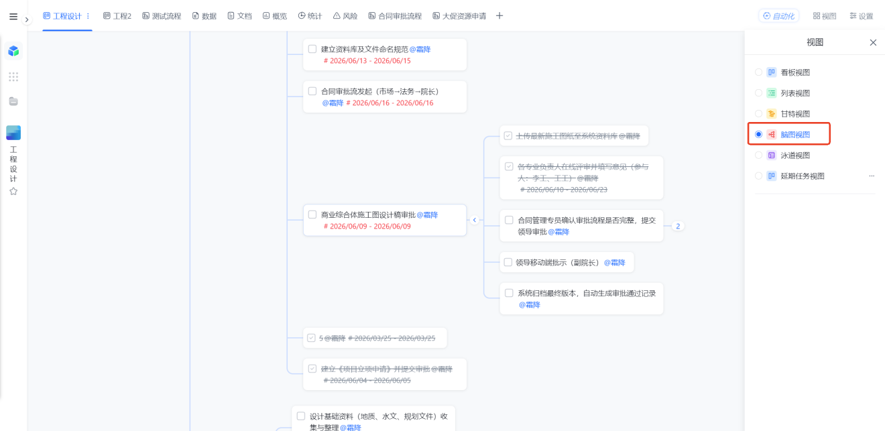Viewport: 885px width, 431px height.
Task: Click @霜降 mention in 建立资料库 node
Action: [420, 50]
